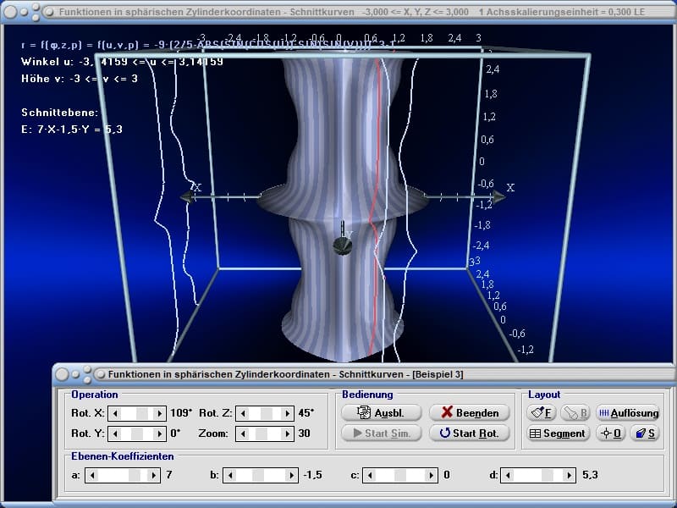677x508 pixels.
Task: Click the O origin layout button
Action: [x=610, y=433]
